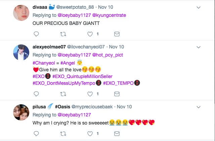Send pilusa's tweet by direct message
215x141 pixels.
(x=117, y=133)
